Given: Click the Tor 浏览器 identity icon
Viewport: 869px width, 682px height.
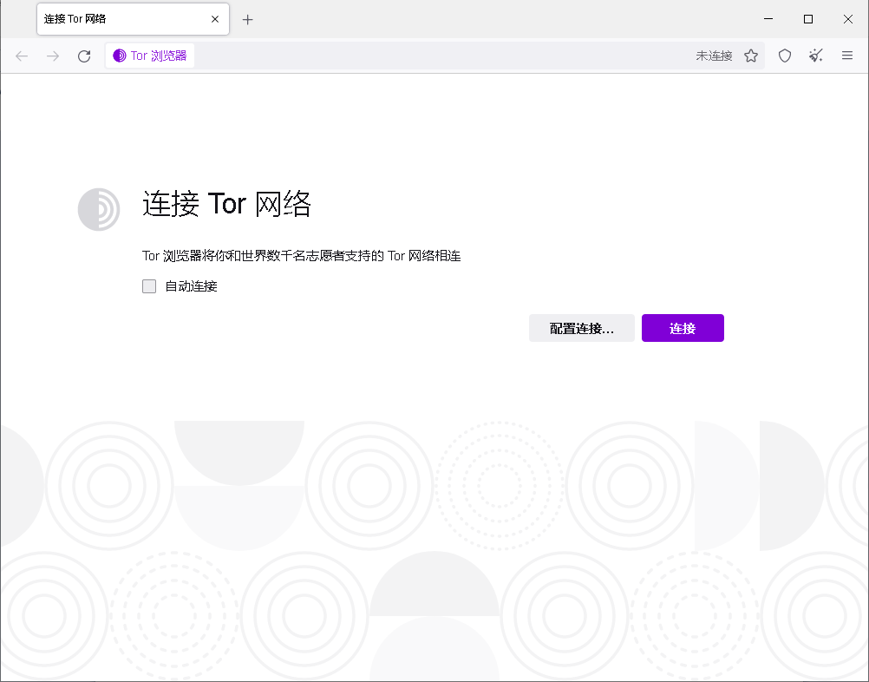Looking at the screenshot, I should click(x=150, y=56).
